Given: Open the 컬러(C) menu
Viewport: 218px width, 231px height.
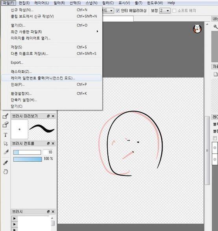Looking at the screenshot, I should pyautogui.click(x=108, y=3).
